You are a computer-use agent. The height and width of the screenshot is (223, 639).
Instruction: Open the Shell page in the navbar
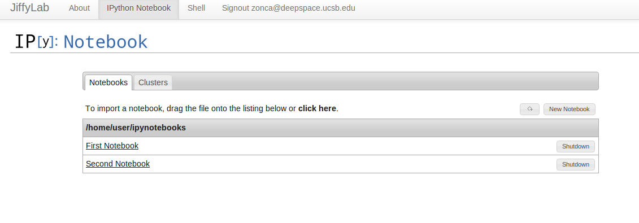click(196, 8)
